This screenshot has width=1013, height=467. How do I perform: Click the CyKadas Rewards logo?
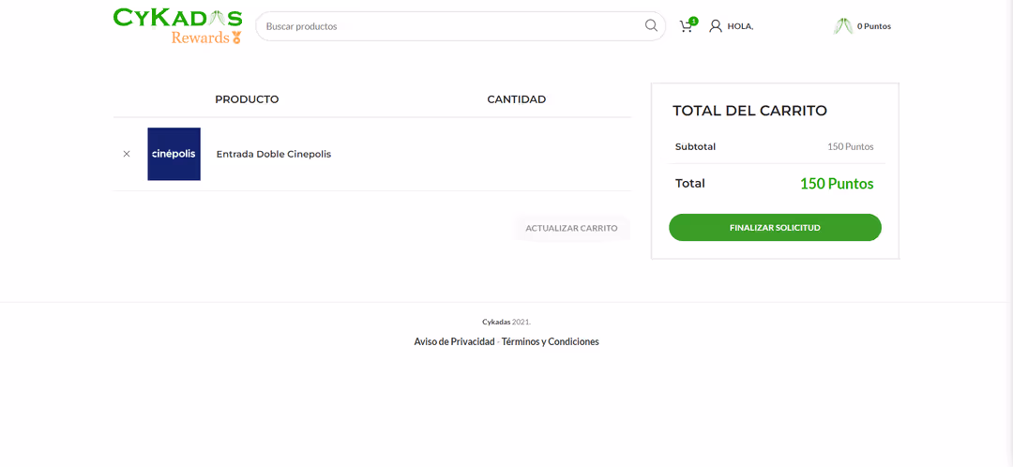click(177, 26)
